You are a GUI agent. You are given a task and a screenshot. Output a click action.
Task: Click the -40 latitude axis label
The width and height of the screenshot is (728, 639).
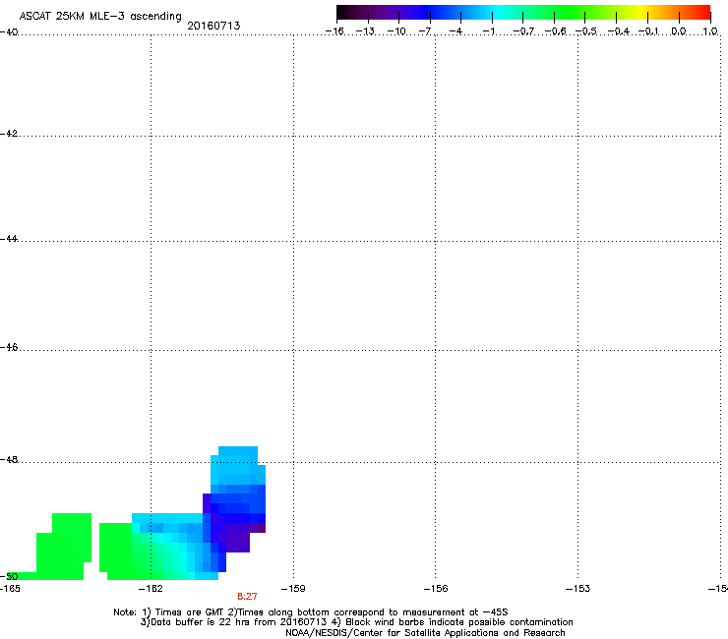coord(9,32)
